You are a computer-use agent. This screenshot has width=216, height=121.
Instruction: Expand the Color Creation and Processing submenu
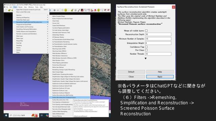[31, 27]
